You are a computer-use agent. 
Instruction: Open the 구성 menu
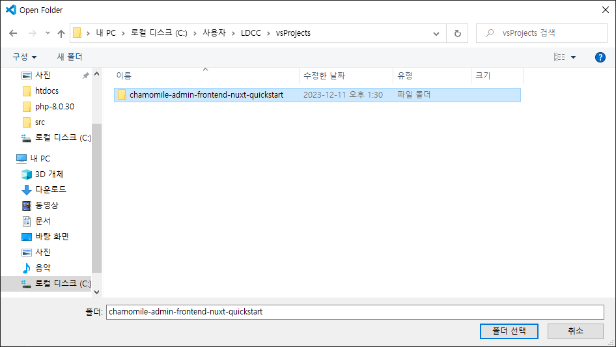(24, 57)
